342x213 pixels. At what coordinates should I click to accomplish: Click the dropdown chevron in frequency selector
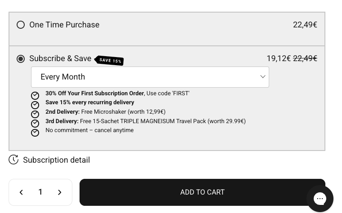click(x=263, y=77)
